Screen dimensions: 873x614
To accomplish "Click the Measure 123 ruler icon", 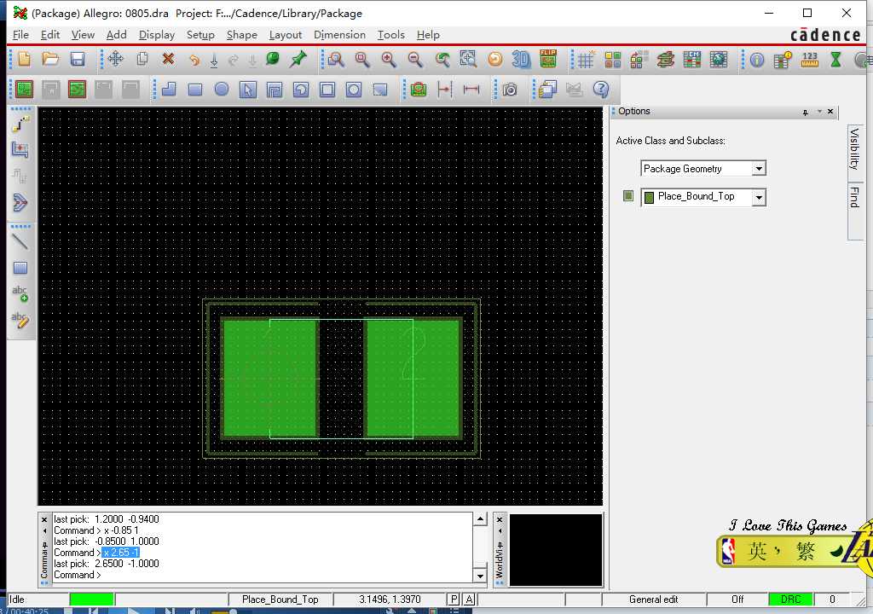I will 810,60.
